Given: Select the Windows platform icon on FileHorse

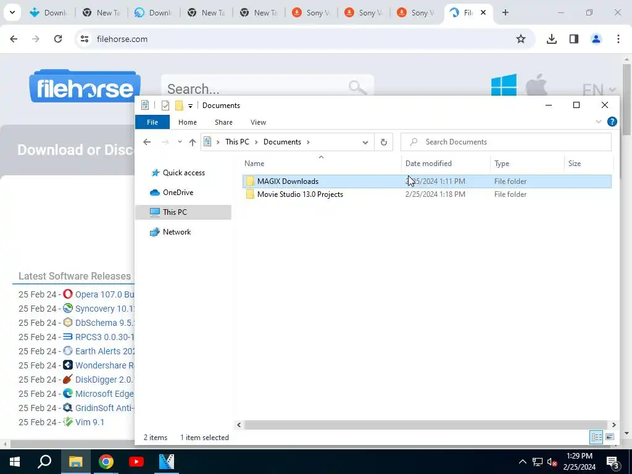Looking at the screenshot, I should pos(504,85).
